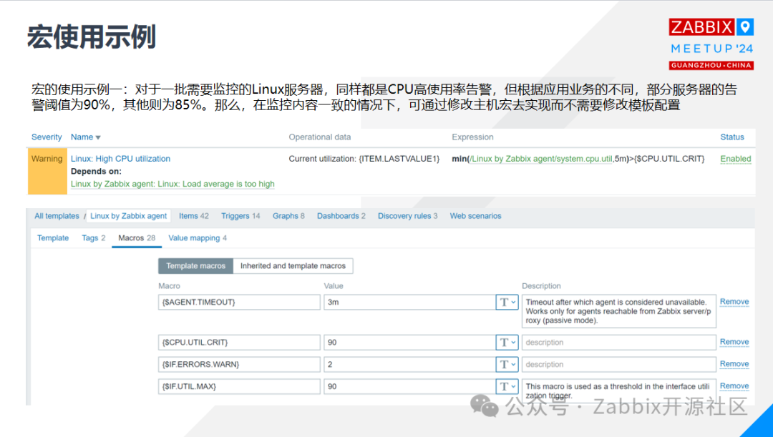Open the type dropdown for {$IF.UTIL.MAX}

coord(507,387)
